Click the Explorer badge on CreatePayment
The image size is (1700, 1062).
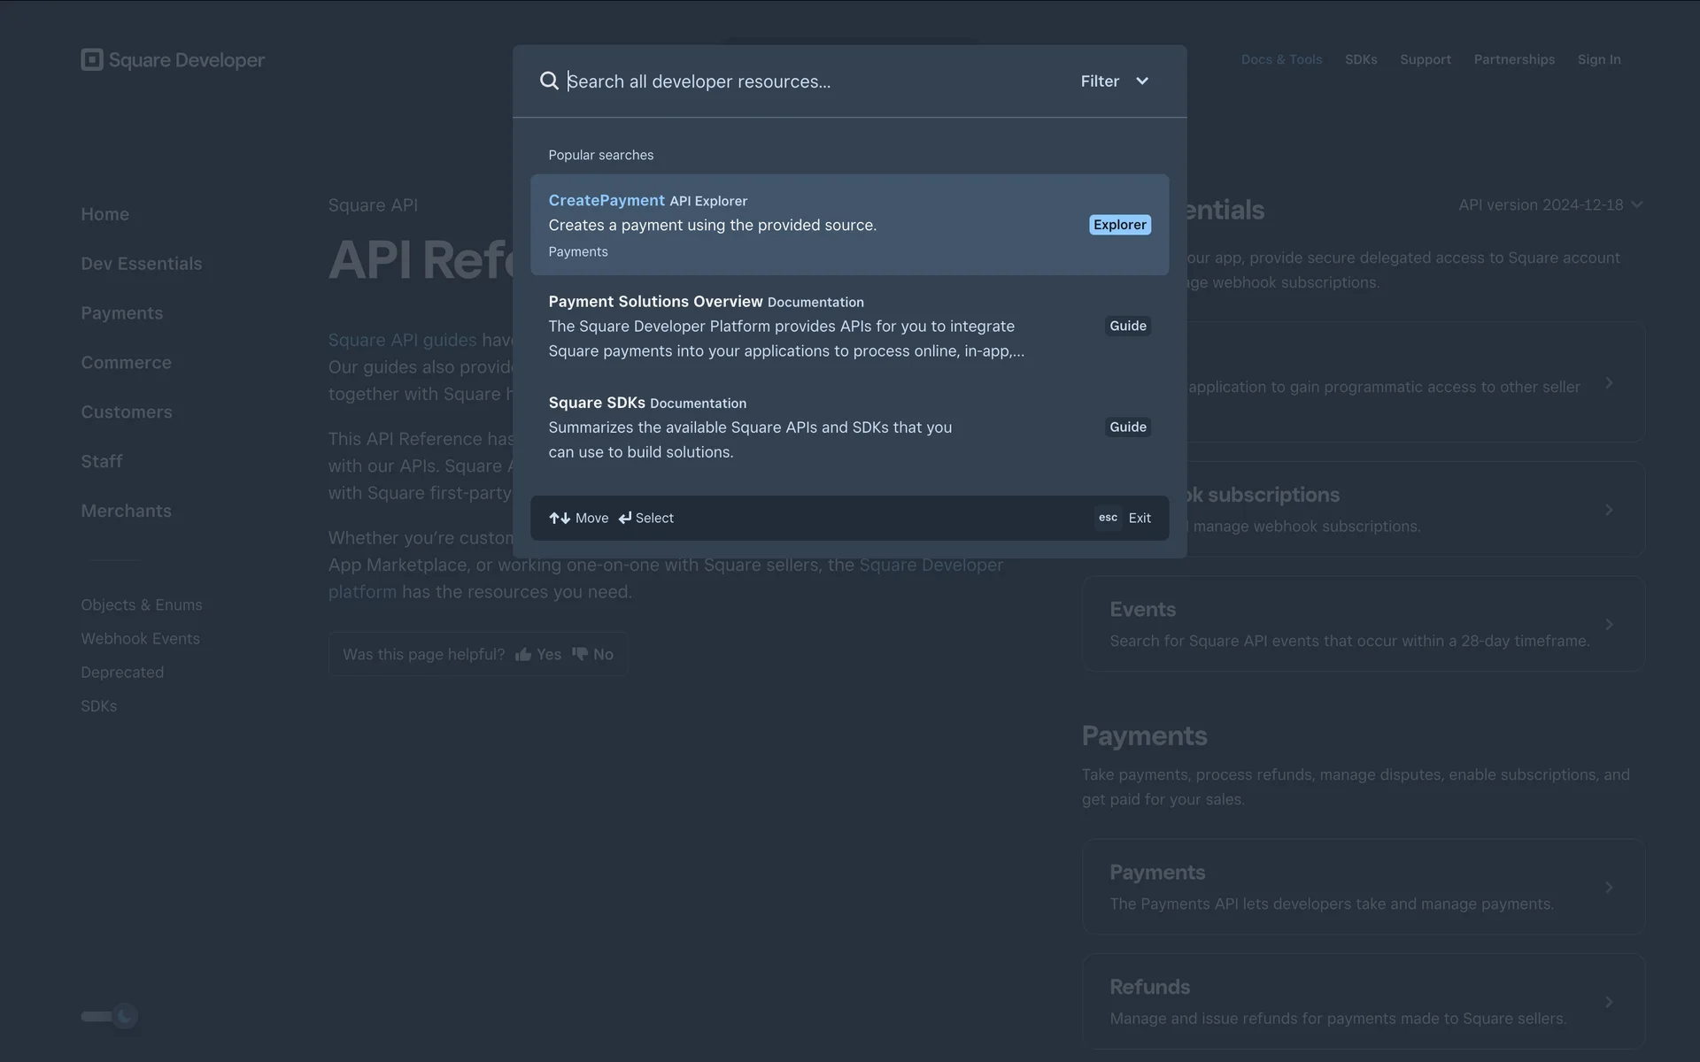(x=1119, y=225)
